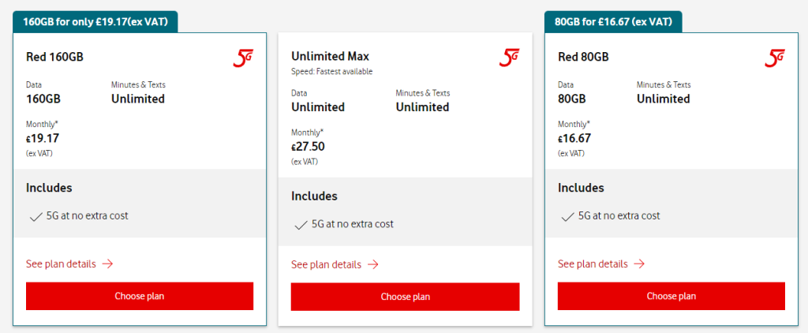Click the arrow beside Unlimited Max plan details
808x333 pixels.
(373, 265)
